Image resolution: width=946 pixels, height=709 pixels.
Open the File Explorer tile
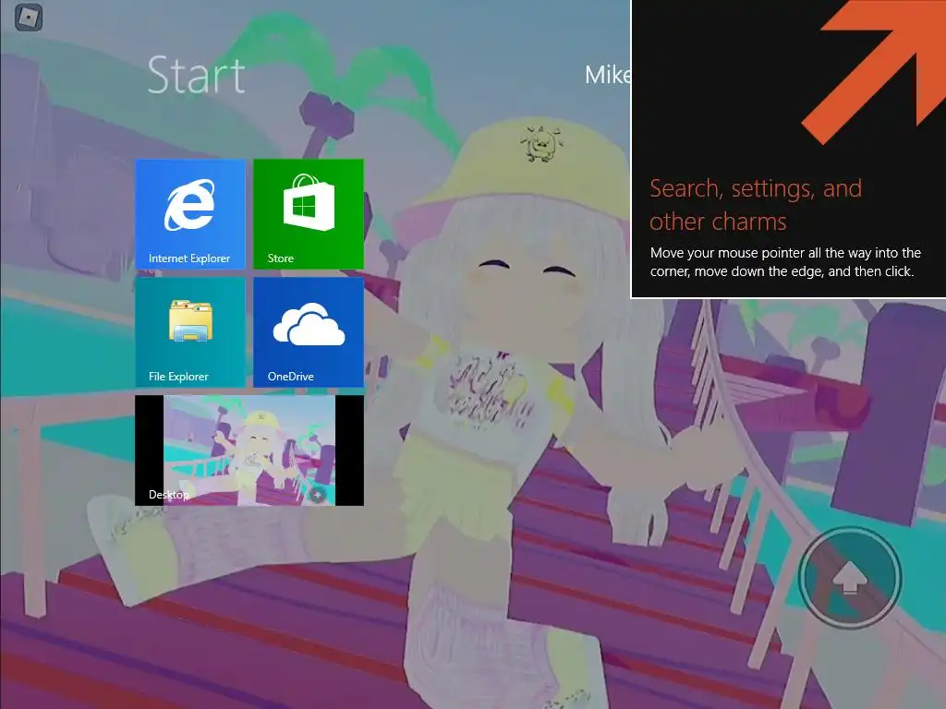tap(190, 332)
